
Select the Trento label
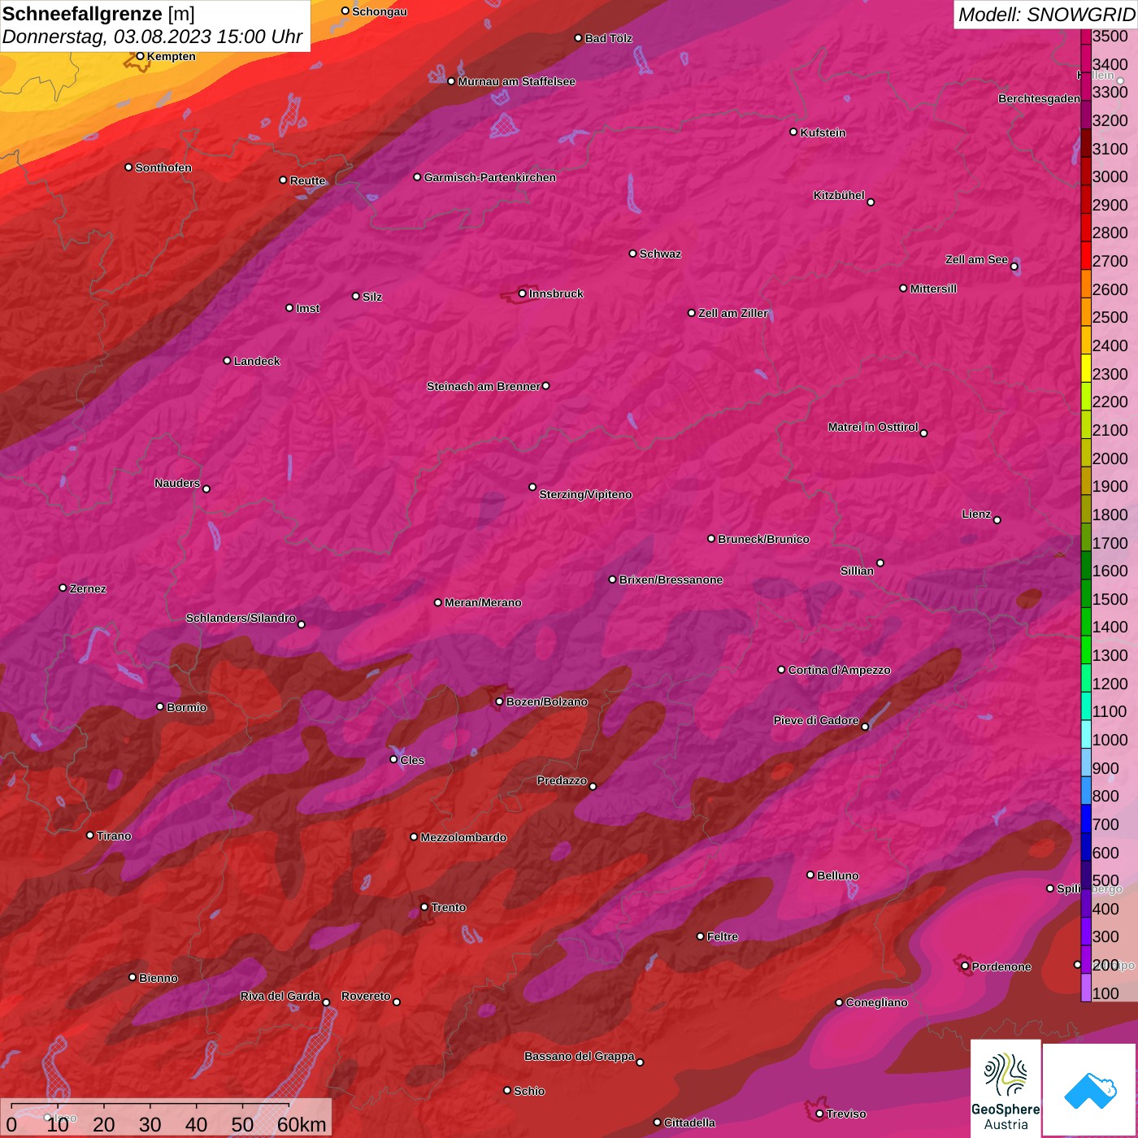click(449, 907)
